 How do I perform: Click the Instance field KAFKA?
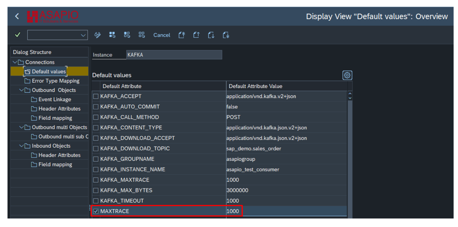(174, 55)
